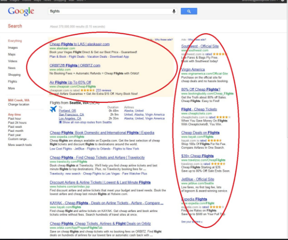Click 'Mill Creek, WA' location text
The height and width of the screenshot is (240, 288).
point(19,100)
